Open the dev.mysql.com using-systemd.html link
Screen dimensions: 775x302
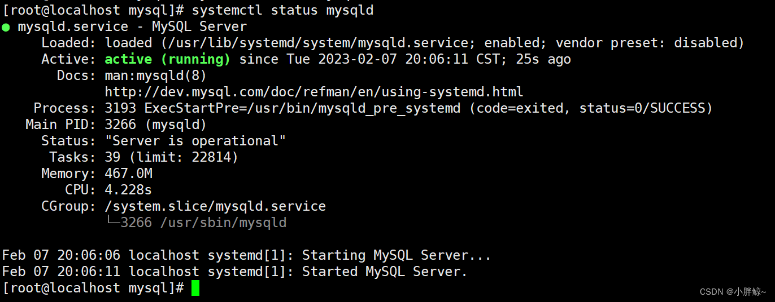pos(314,92)
